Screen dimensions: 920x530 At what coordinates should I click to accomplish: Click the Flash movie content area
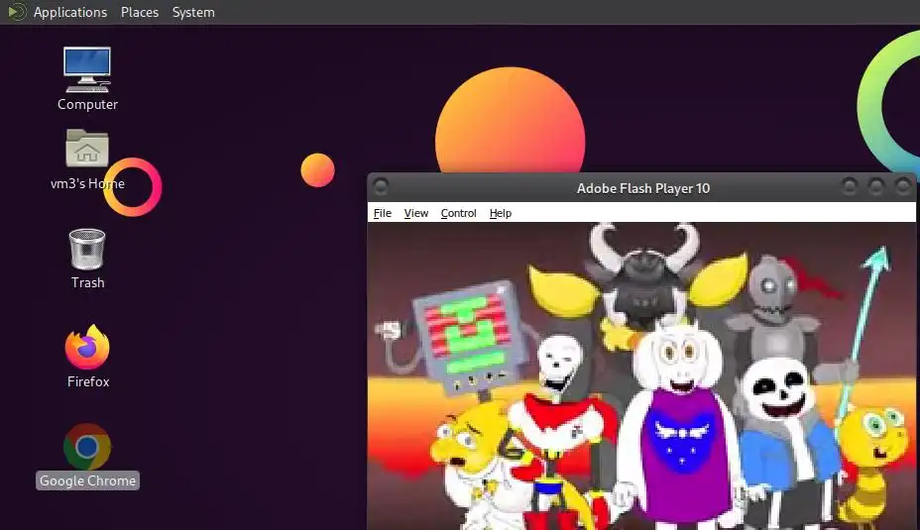point(641,375)
